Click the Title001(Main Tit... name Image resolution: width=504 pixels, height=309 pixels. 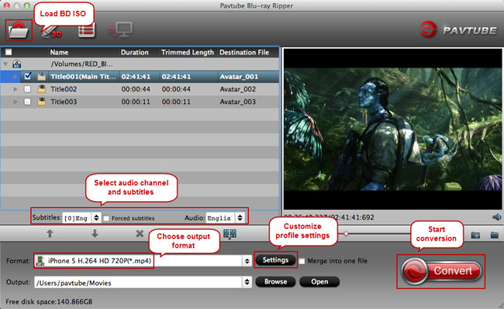(83, 77)
